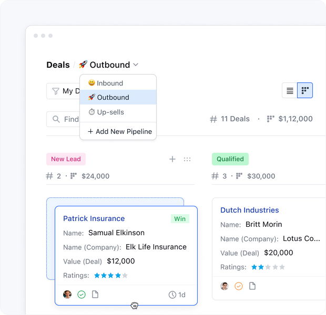The width and height of the screenshot is (326, 315).
Task: Click the search magnifier icon
Action: pos(56,119)
